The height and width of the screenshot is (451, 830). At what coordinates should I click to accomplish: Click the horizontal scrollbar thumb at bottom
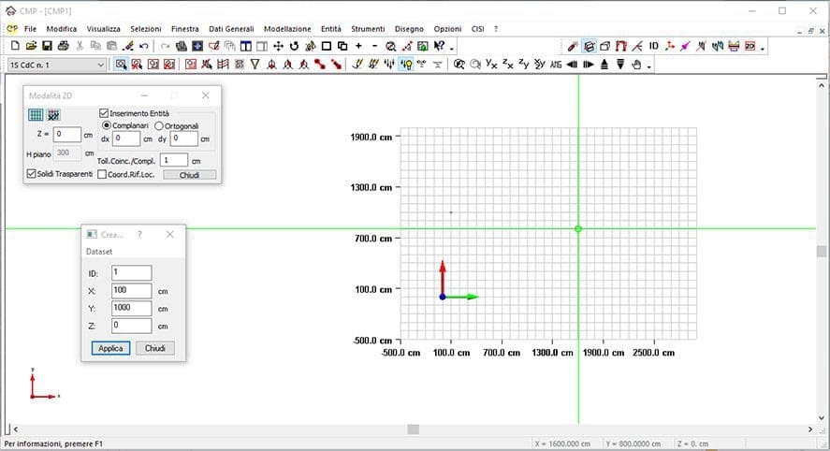pos(413,429)
